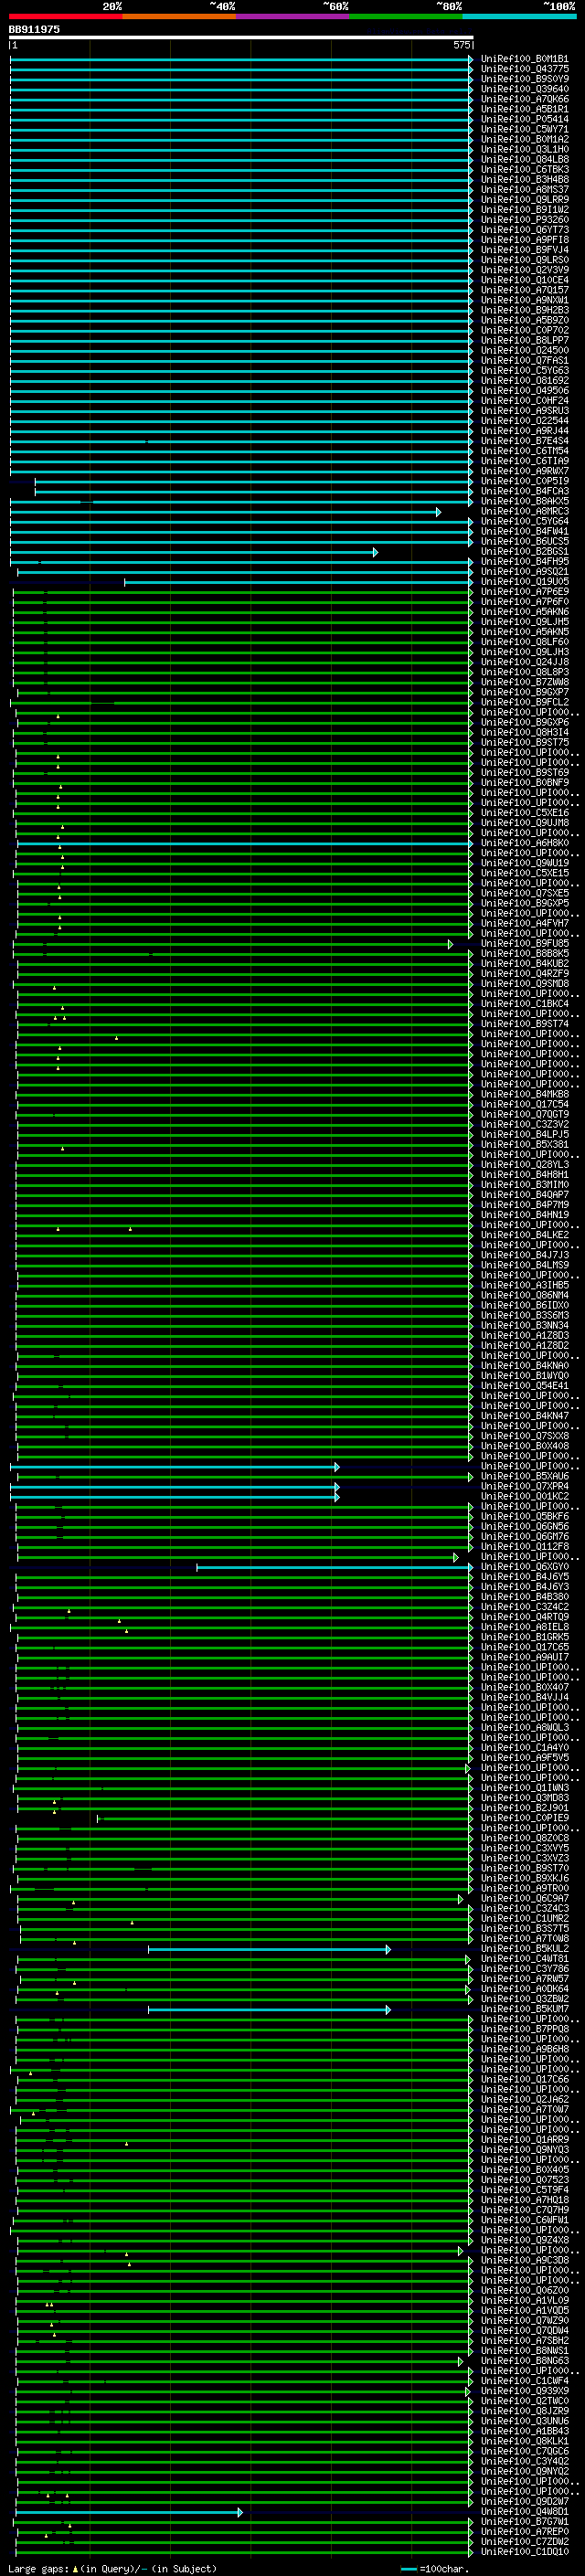Click the cyan ~100% identity legend segment
Viewport: 585px width, 2576px height.
[519, 16]
